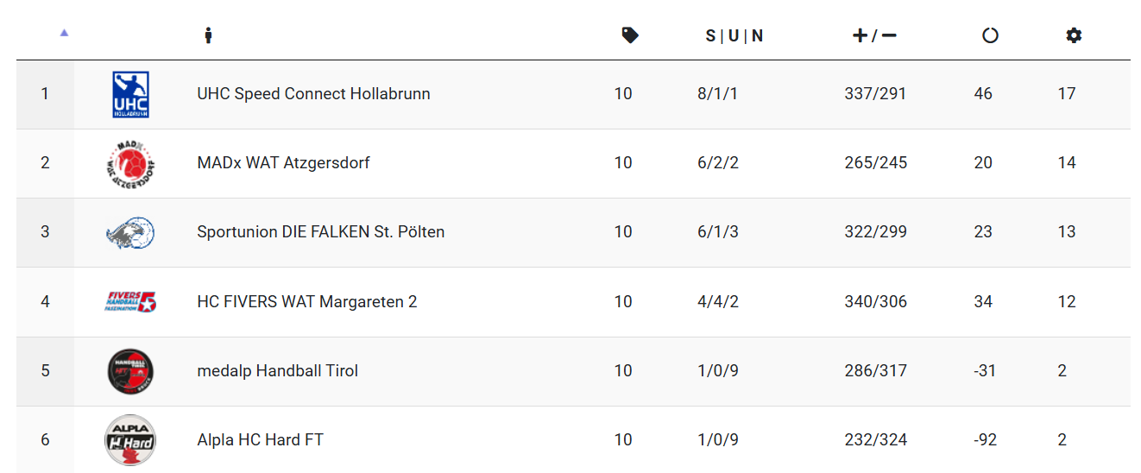The height and width of the screenshot is (473, 1141).
Task: Click the circle goal-difference column header icon
Action: click(x=990, y=35)
